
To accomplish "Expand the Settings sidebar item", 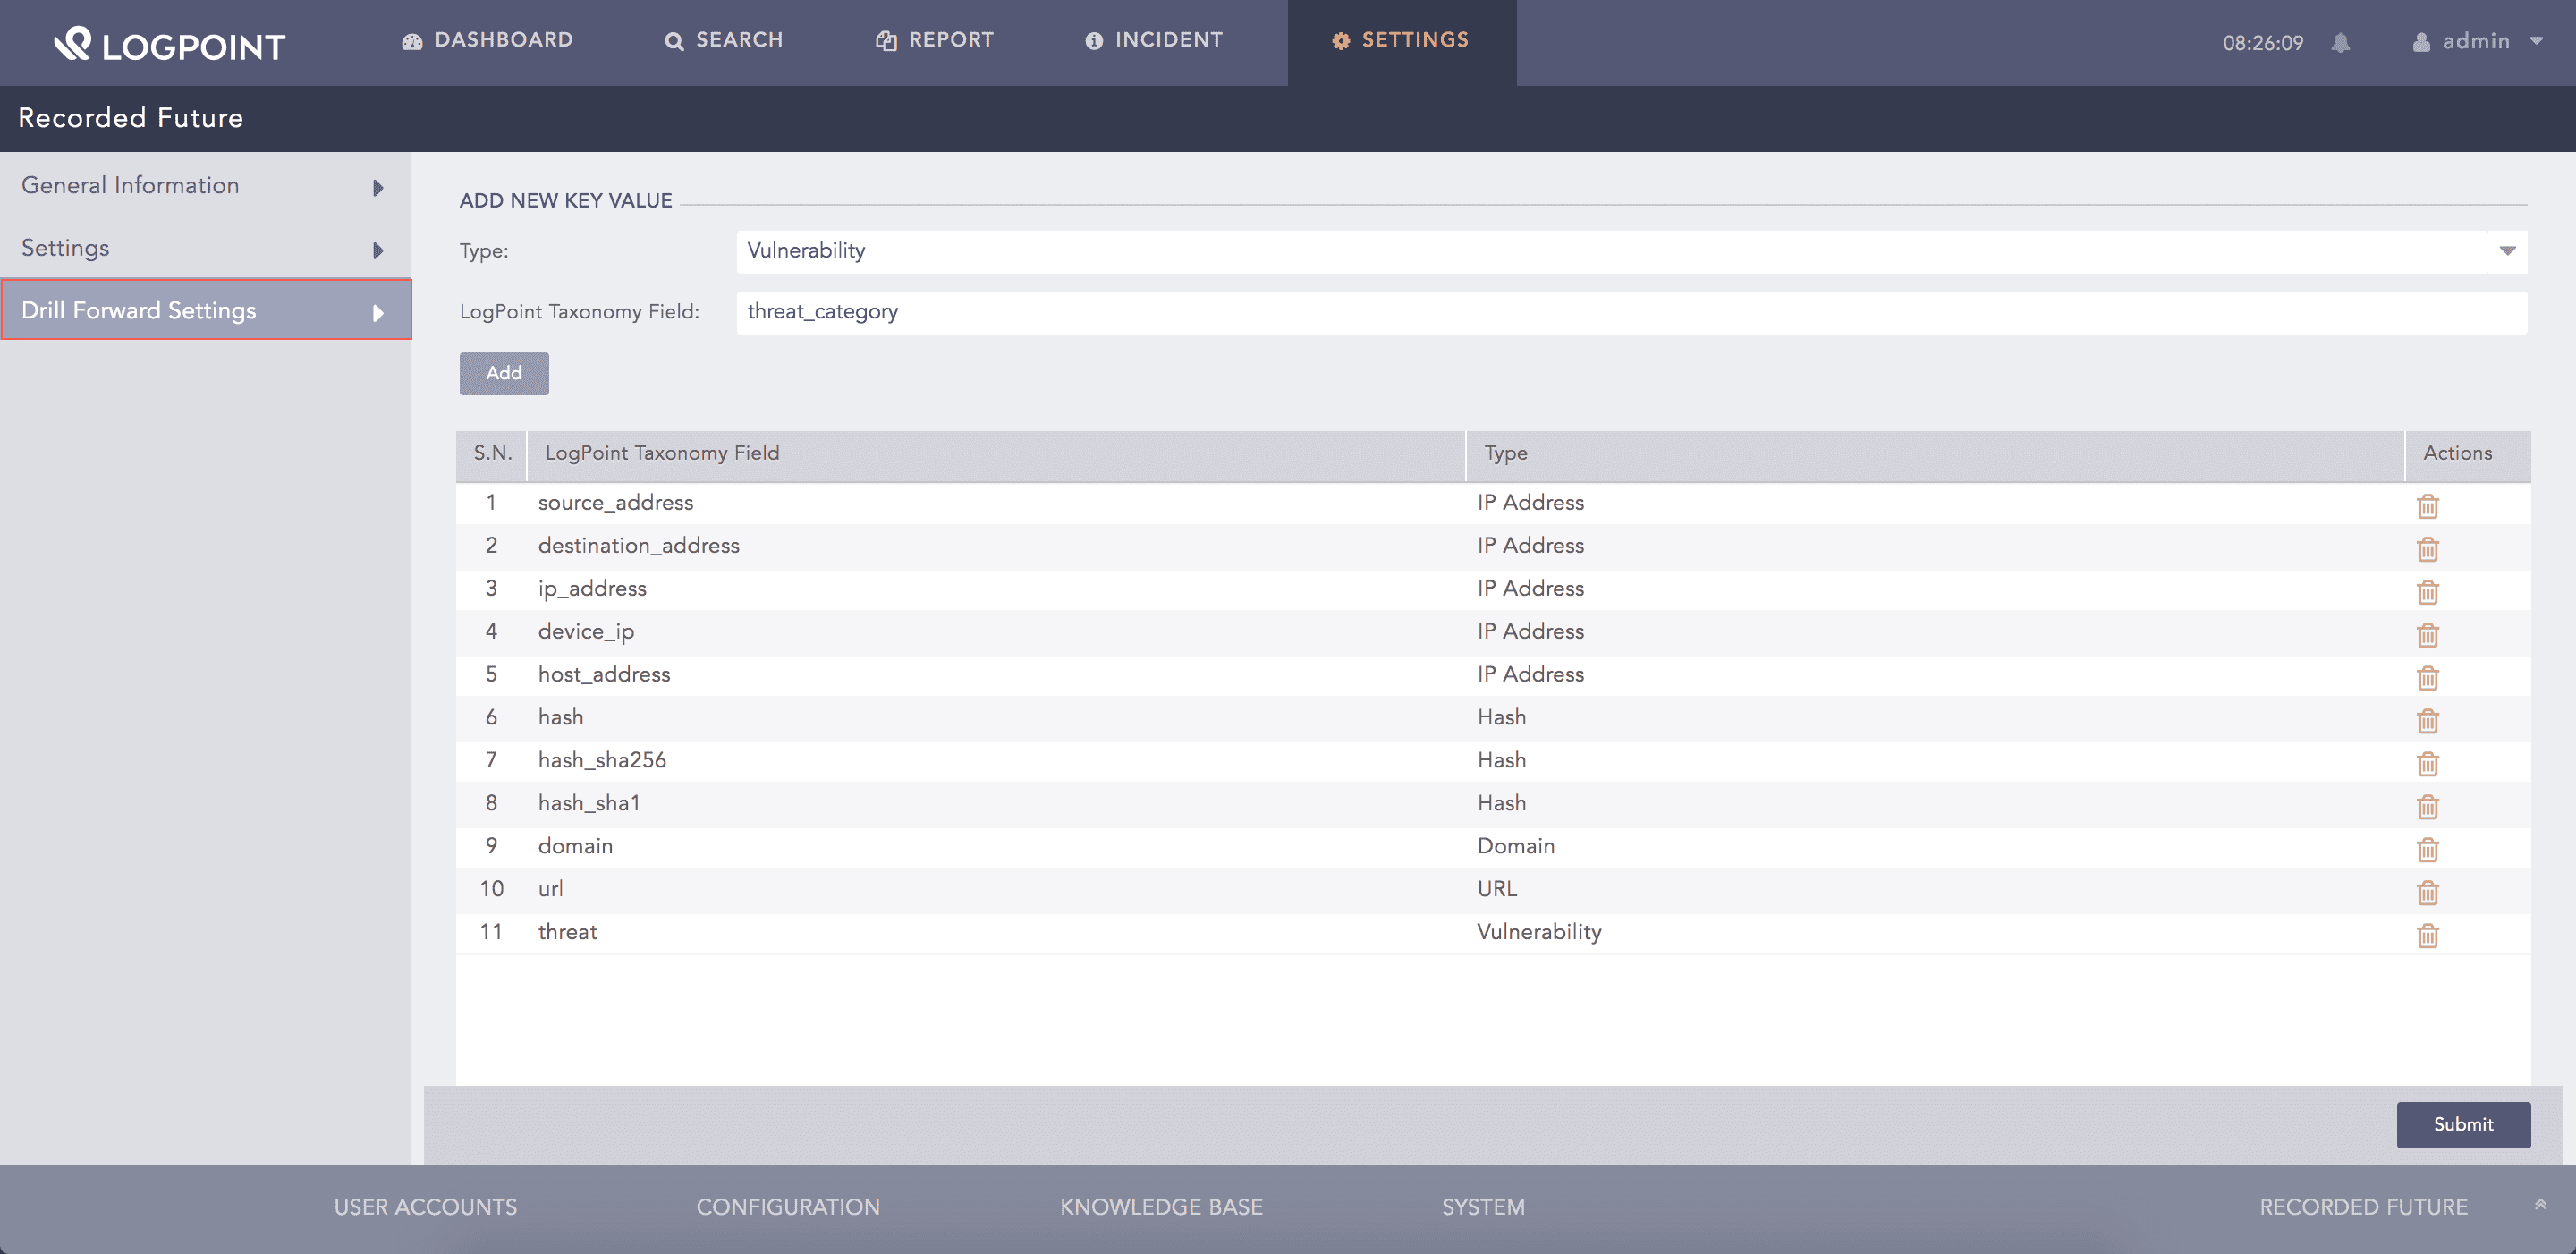I will click(204, 248).
